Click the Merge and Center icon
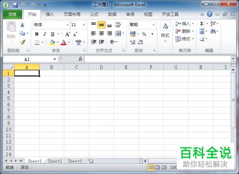Viewport: 239px width, 174px height. (x=118, y=33)
